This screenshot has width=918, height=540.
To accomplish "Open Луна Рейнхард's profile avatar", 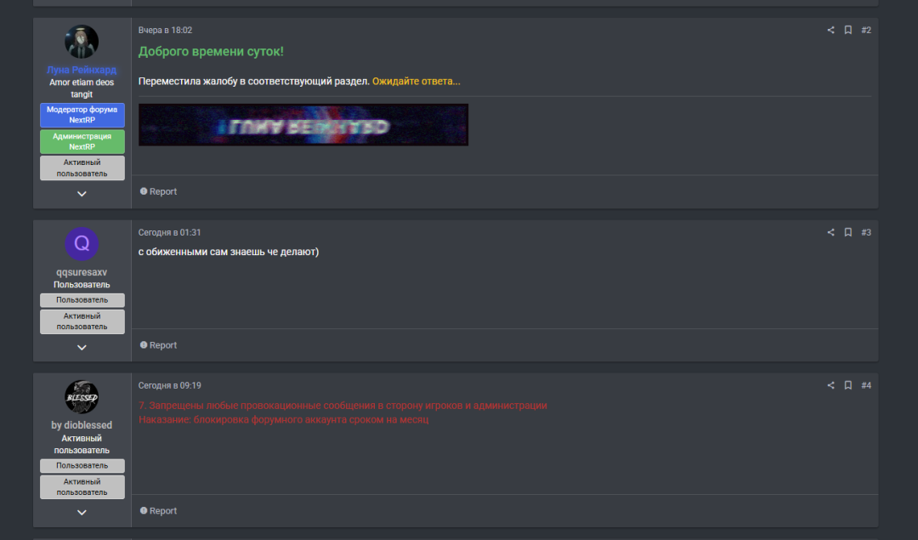I will [x=82, y=43].
